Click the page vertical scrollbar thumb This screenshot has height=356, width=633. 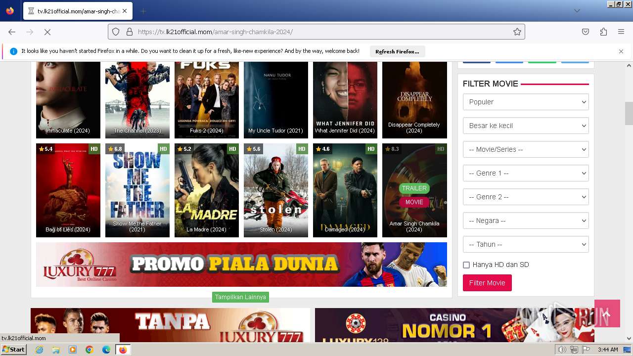[629, 113]
